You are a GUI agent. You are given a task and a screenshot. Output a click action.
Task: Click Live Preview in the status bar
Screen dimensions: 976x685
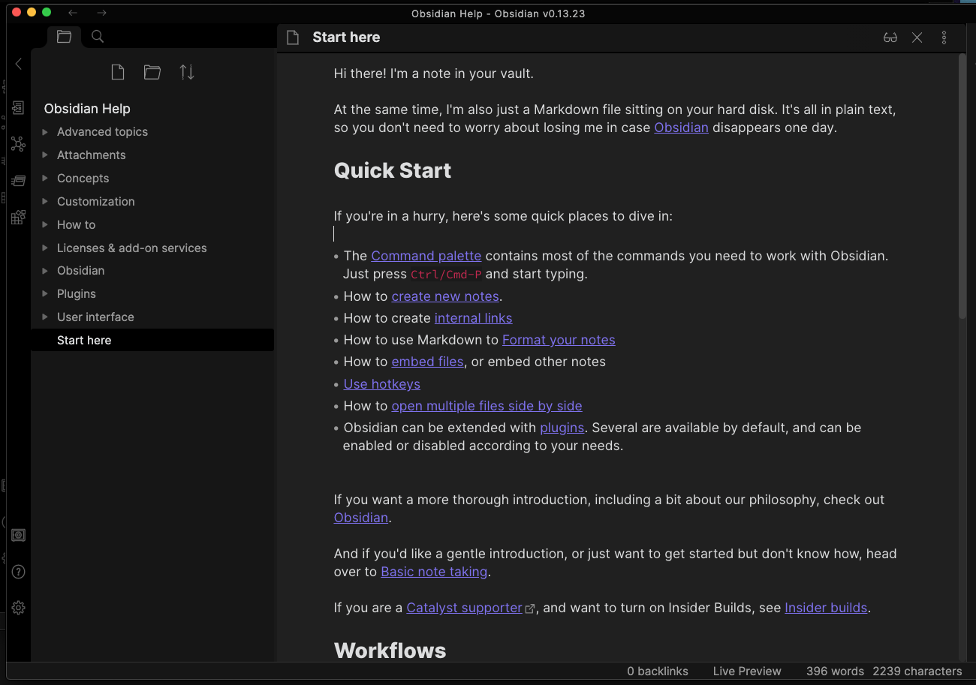747,671
